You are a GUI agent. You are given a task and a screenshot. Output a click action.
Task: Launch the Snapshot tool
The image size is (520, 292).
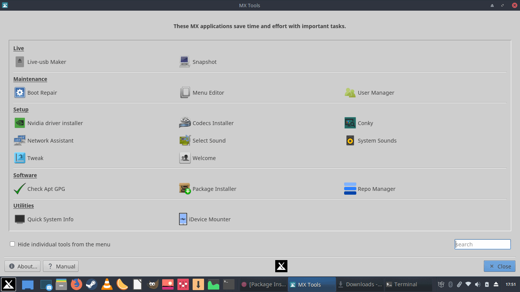[198, 62]
